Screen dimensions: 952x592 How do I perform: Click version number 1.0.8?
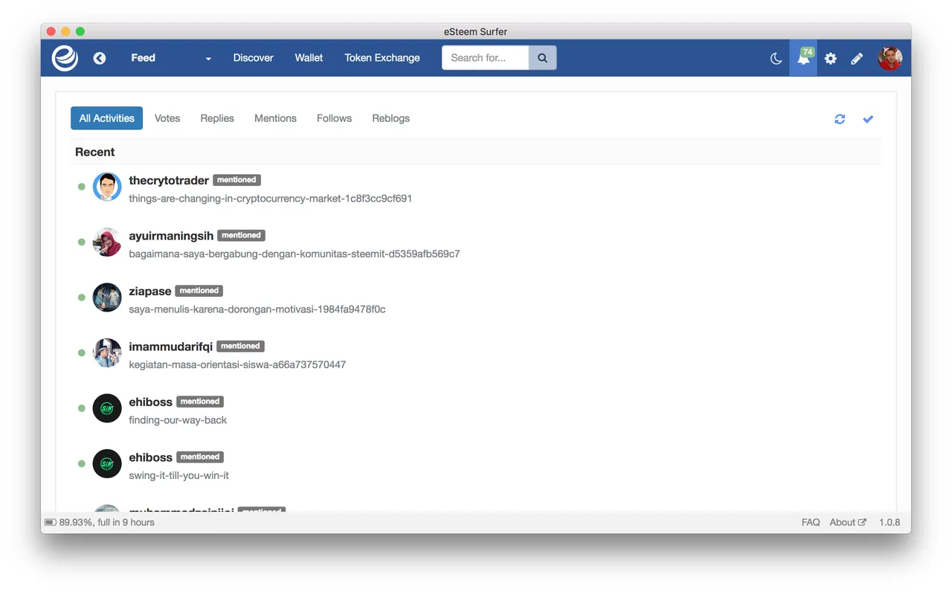890,522
